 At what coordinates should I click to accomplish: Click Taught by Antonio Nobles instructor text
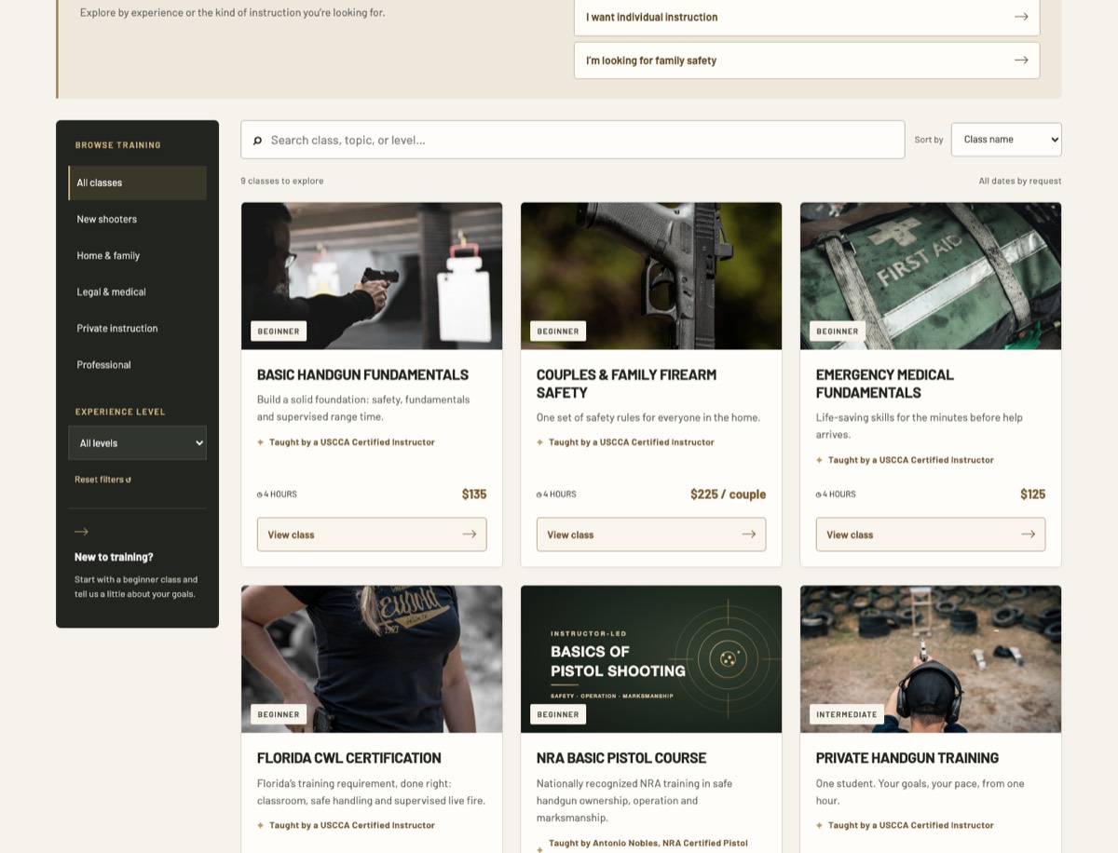[648, 844]
